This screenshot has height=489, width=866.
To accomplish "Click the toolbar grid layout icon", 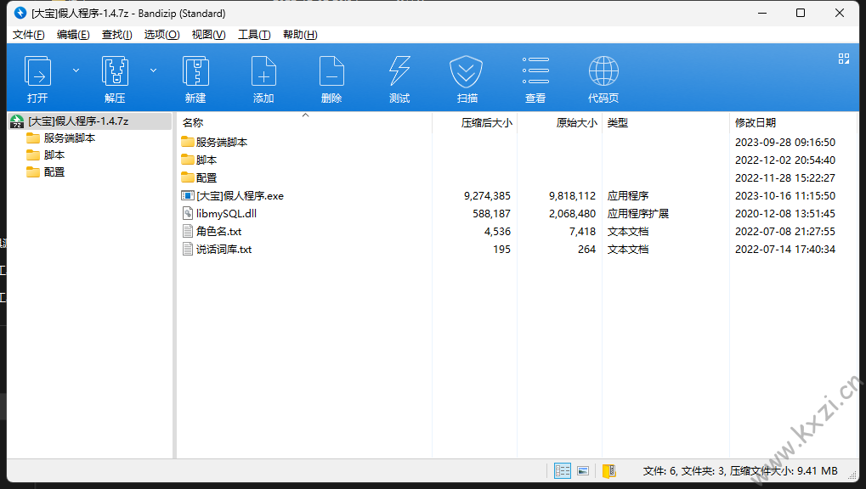I will click(843, 59).
